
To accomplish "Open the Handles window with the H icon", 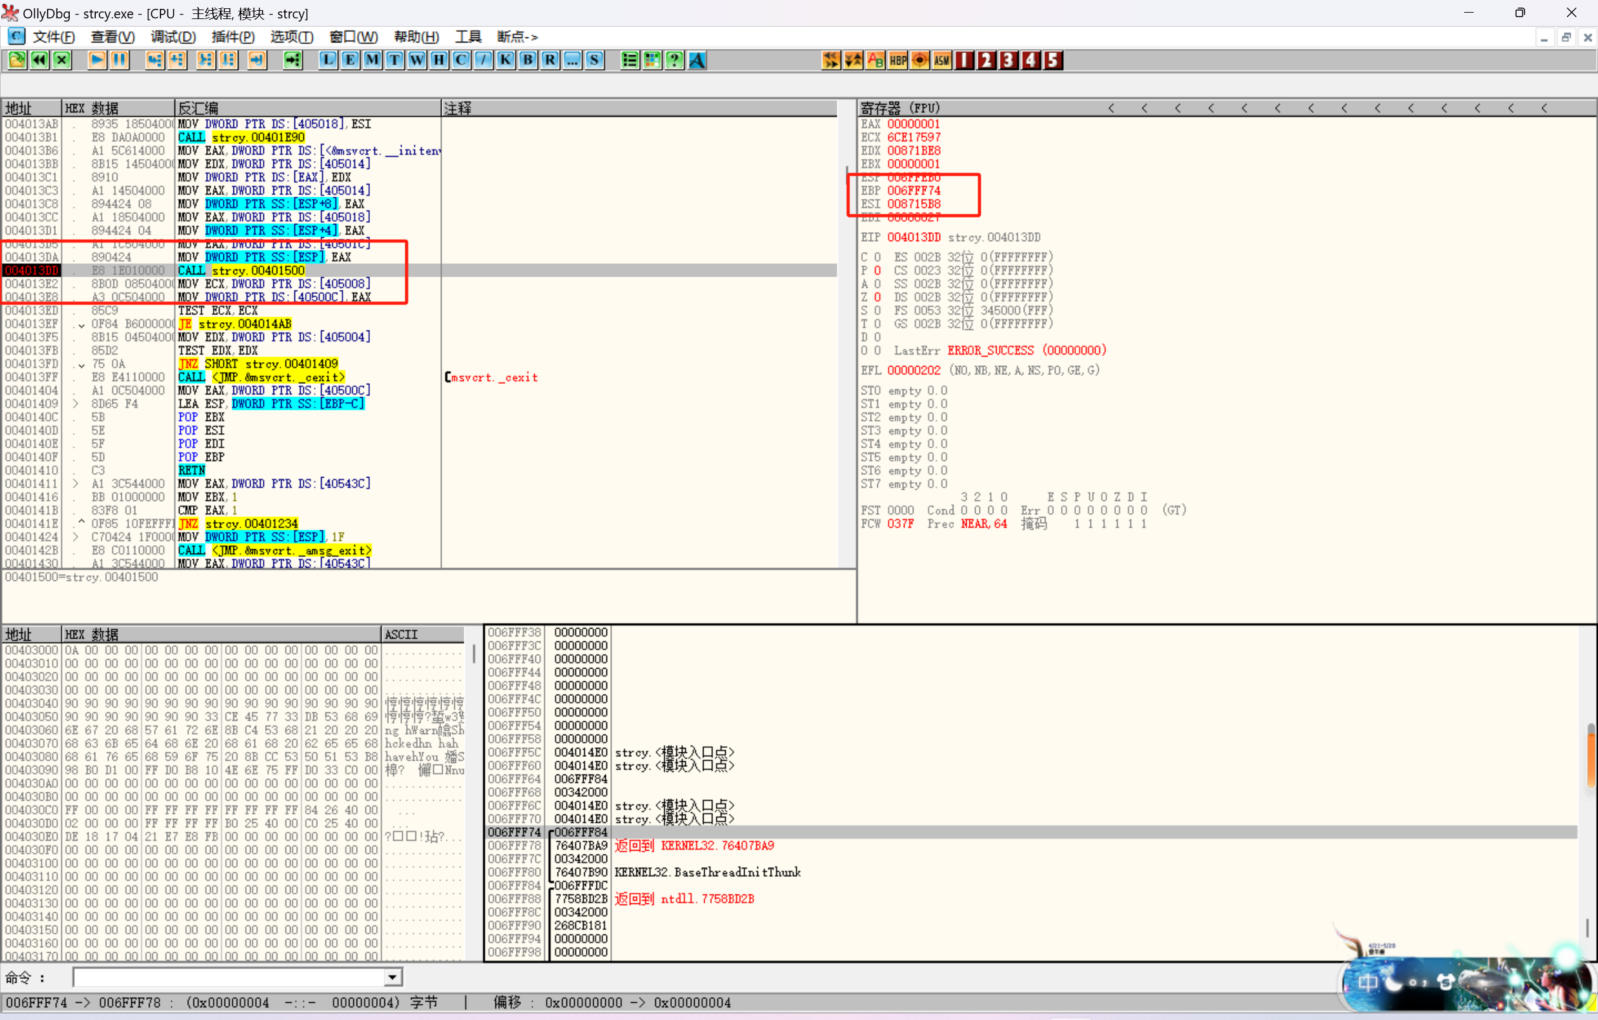I will (x=440, y=60).
